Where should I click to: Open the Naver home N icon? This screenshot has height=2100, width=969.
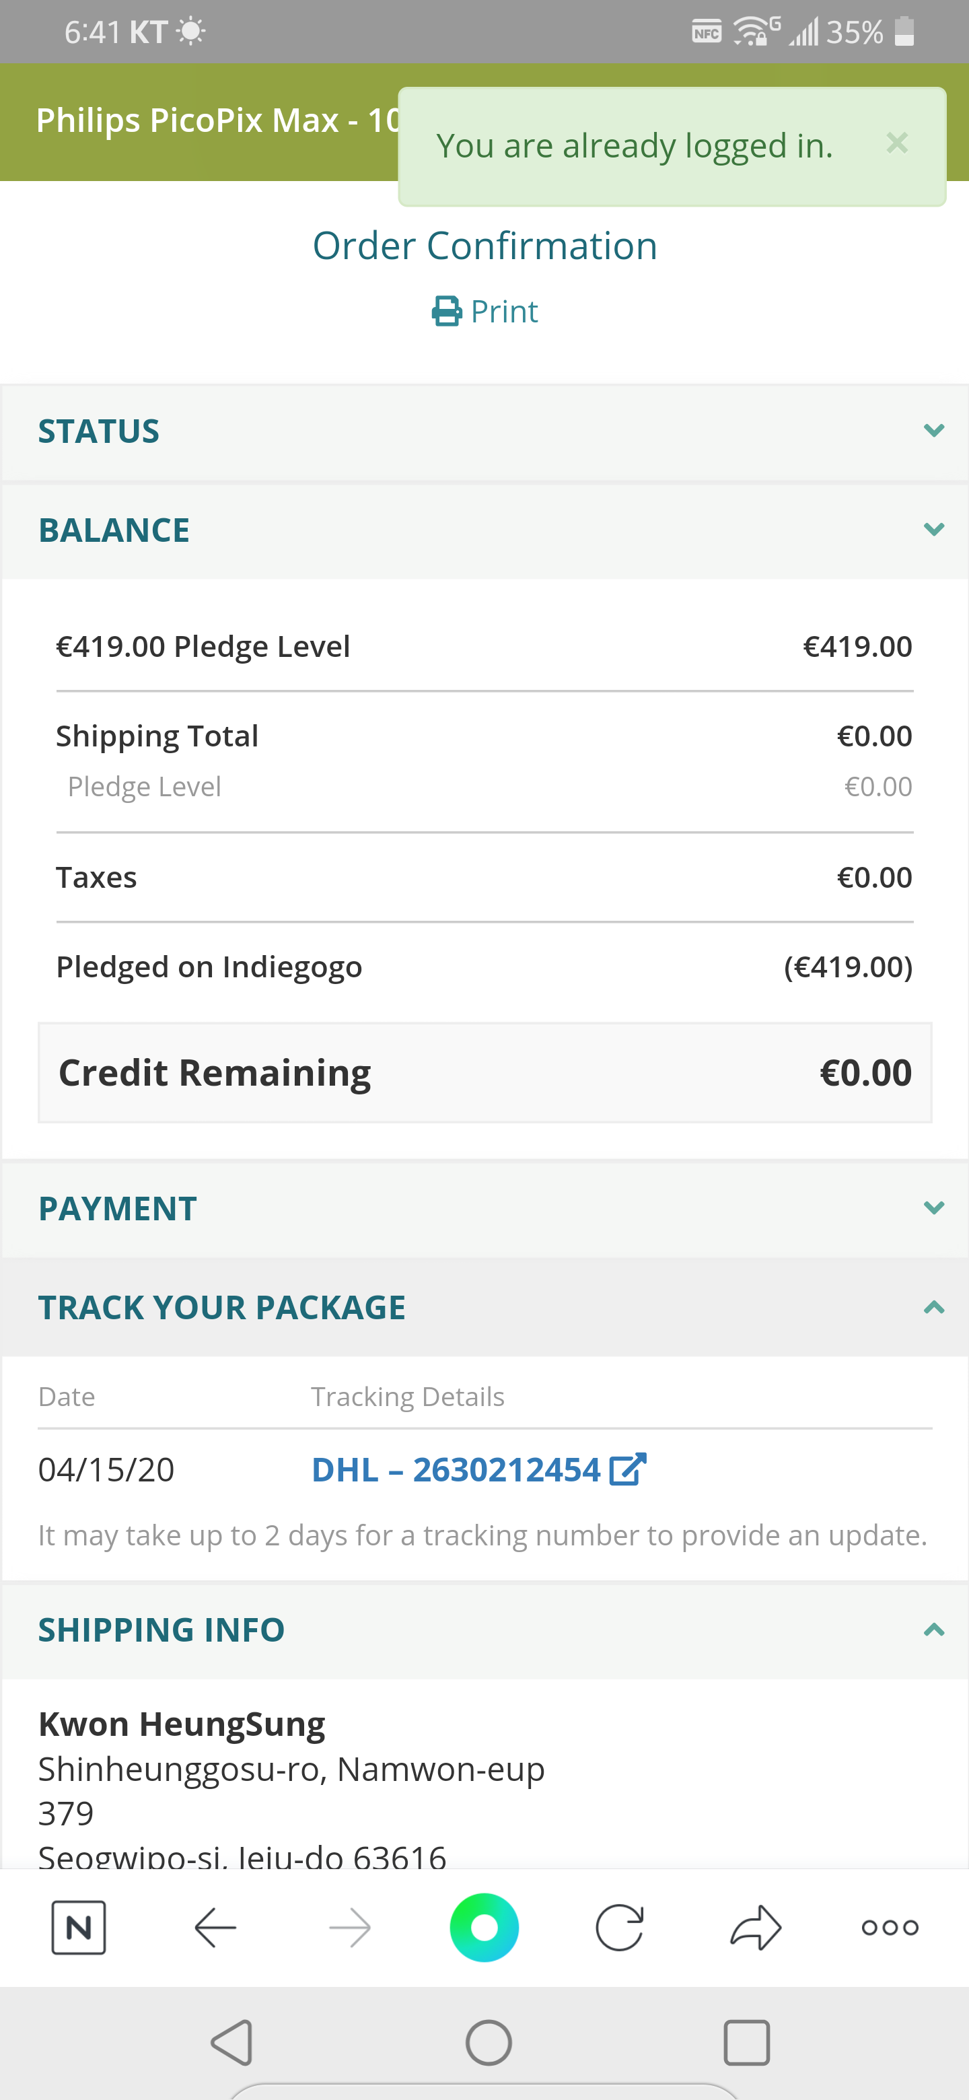click(x=78, y=1927)
